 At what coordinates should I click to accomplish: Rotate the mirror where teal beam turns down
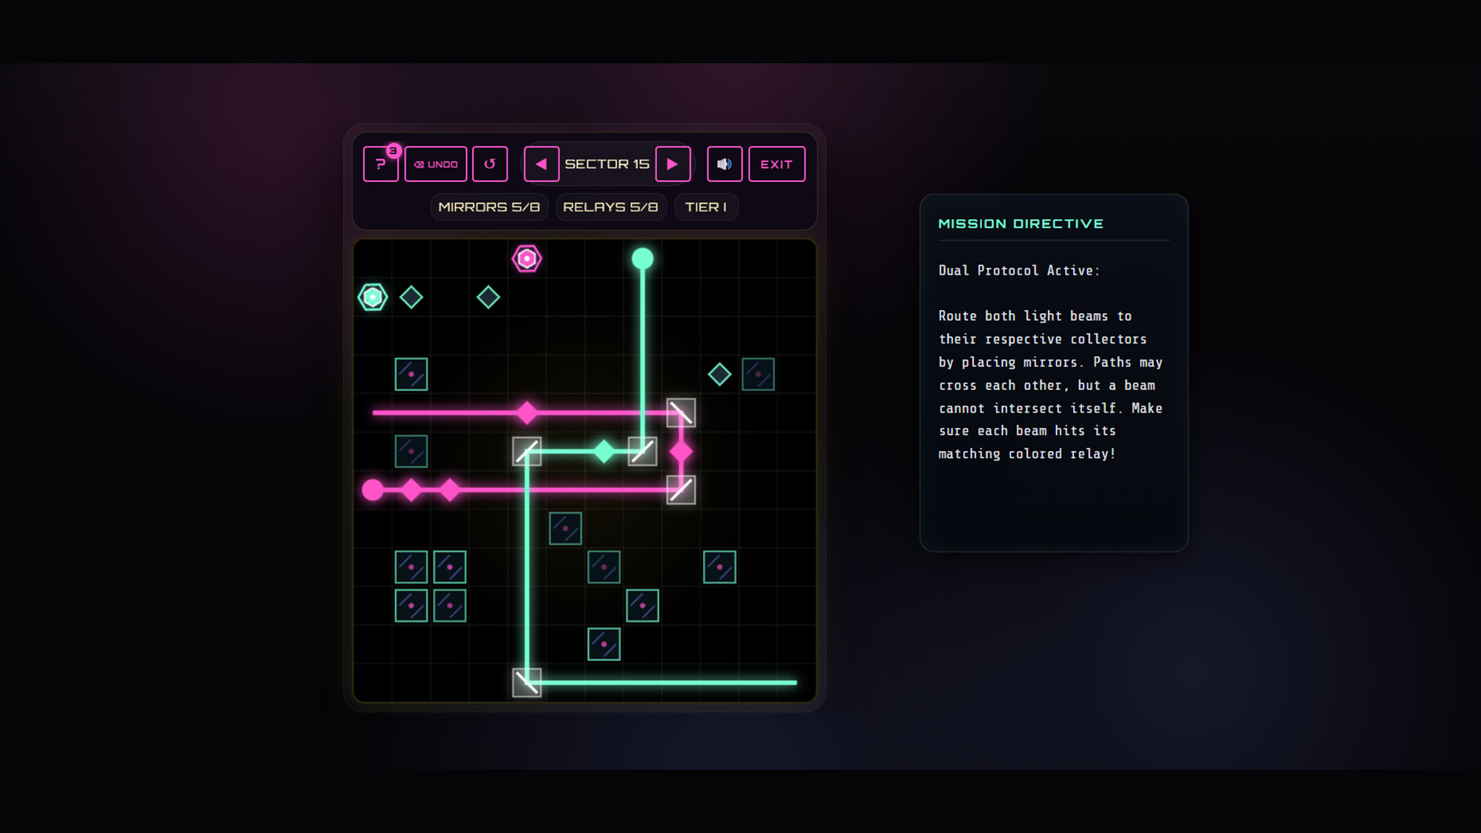pos(527,451)
